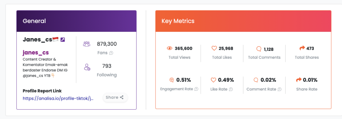The height and width of the screenshot is (119, 342).
Task: Click the Share button
Action: 115,98
